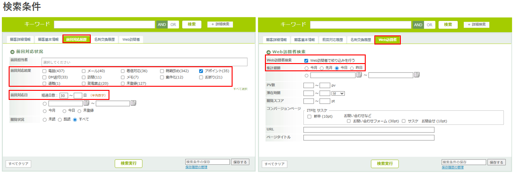Open start-date calendar icon in 前回対応日 row
The width and height of the screenshot is (513, 173).
pyautogui.click(x=86, y=103)
